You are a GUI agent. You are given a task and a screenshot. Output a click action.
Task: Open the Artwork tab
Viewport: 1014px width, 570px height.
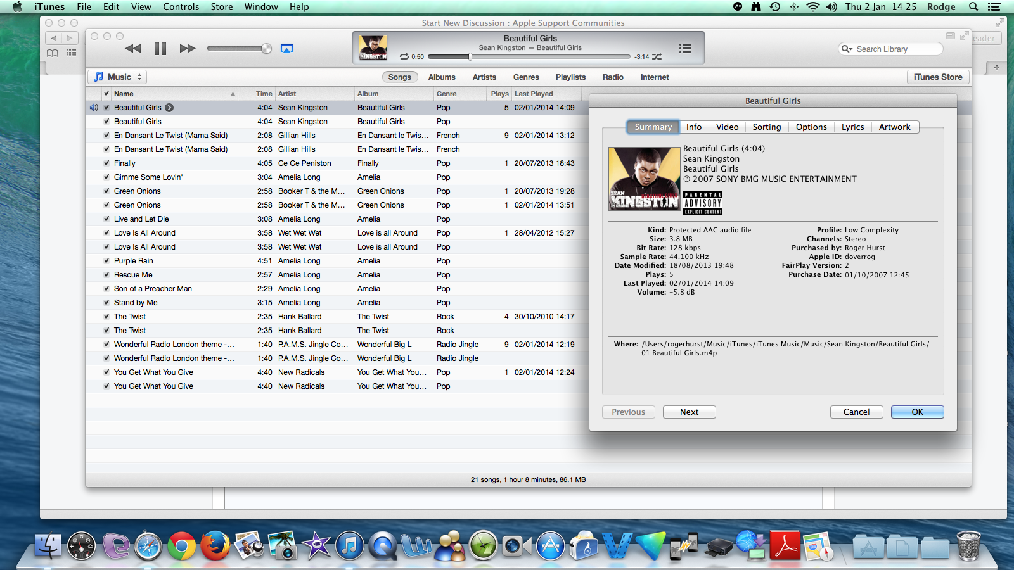(895, 127)
